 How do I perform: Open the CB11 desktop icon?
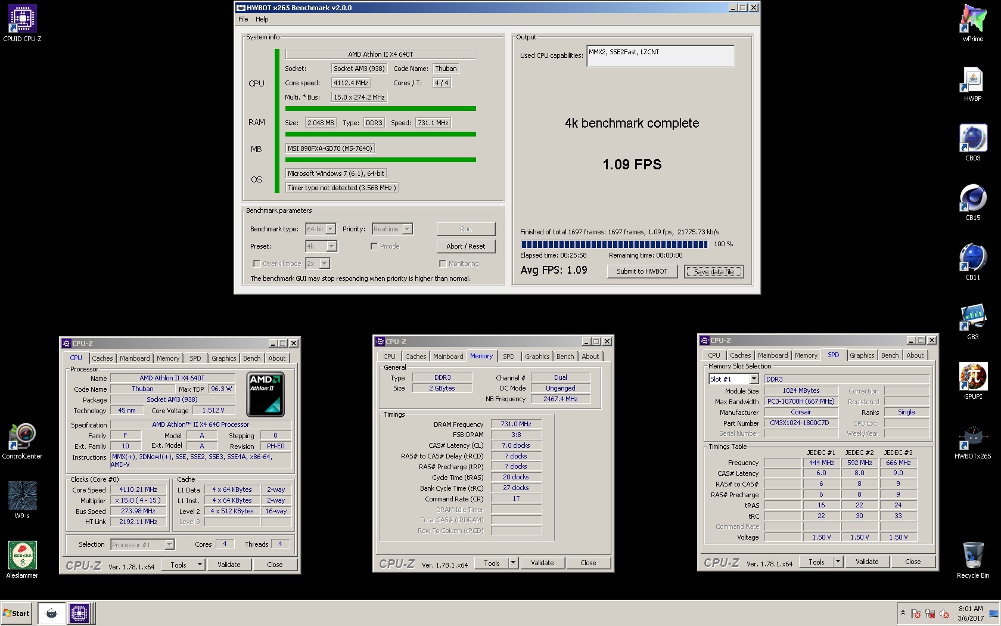coord(972,262)
